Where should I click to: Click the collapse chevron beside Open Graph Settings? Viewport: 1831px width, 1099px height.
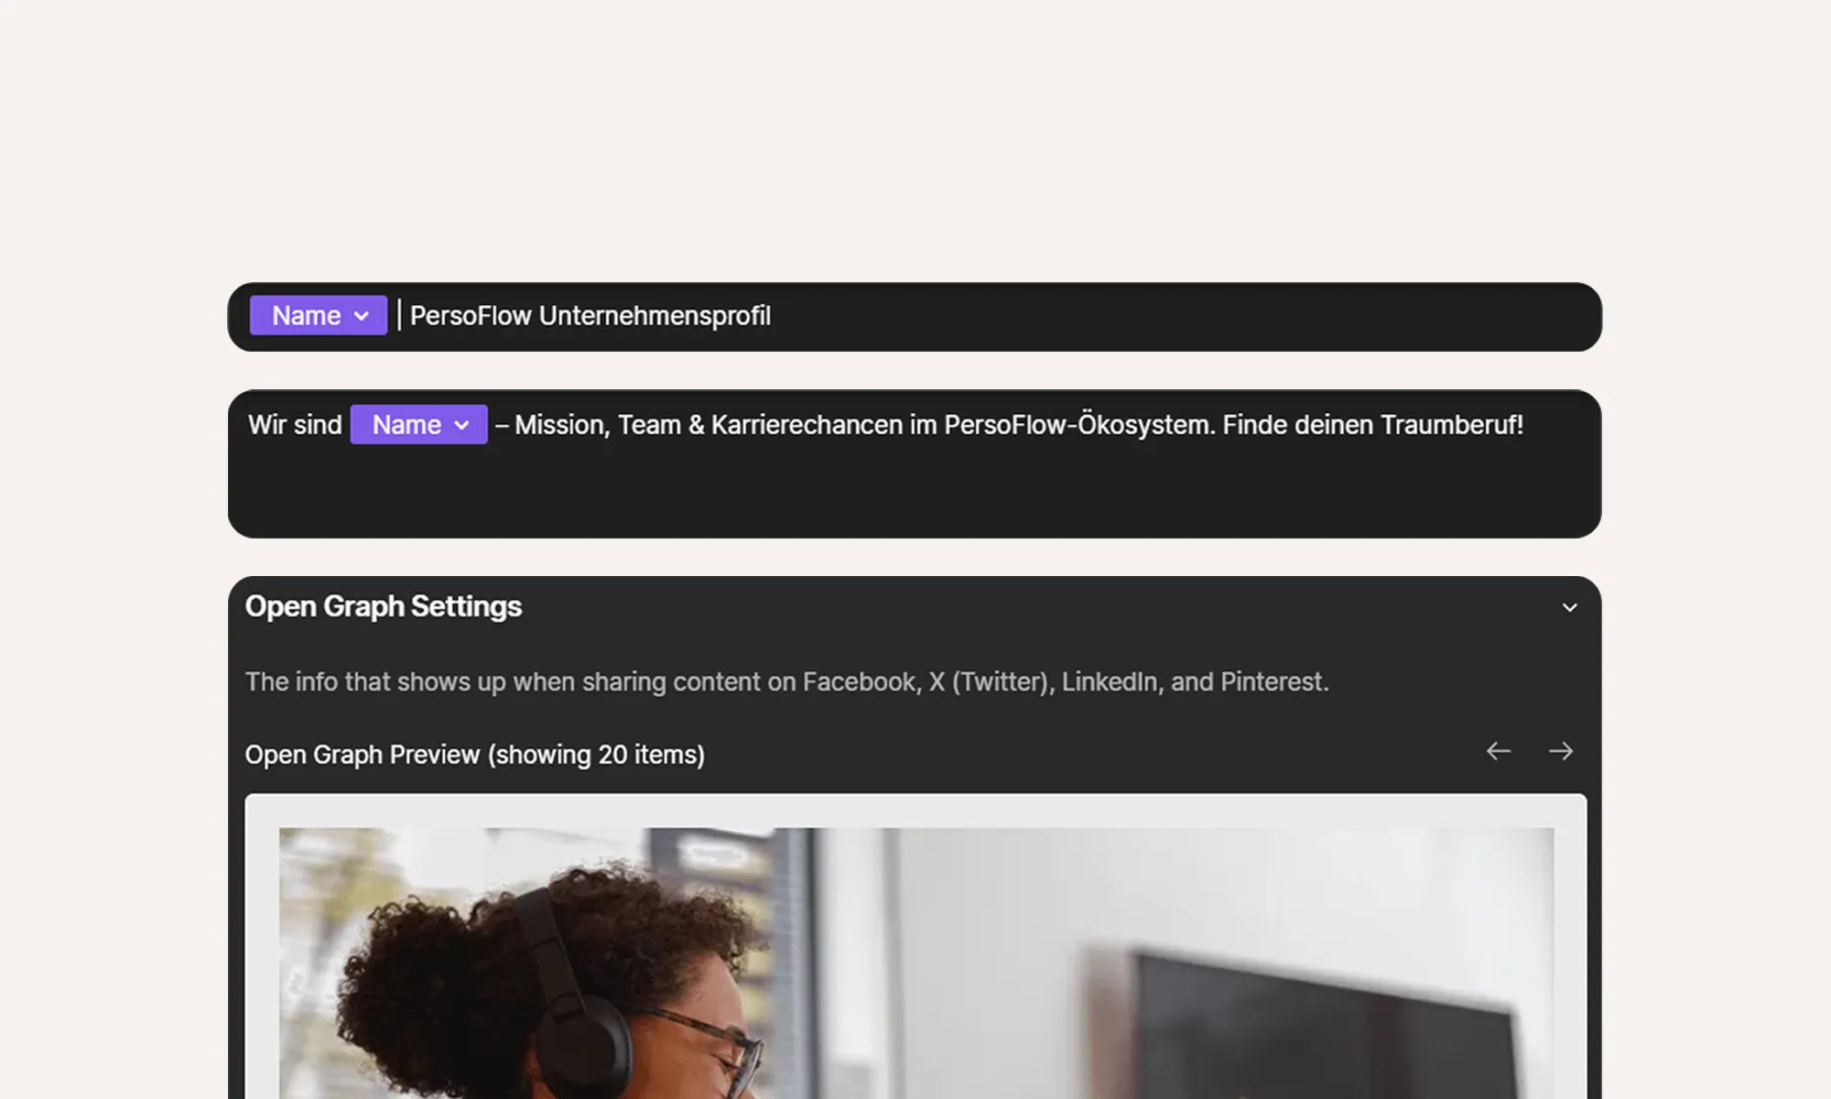tap(1569, 607)
